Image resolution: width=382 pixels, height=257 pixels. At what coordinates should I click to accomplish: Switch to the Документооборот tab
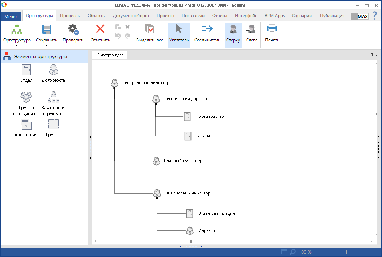131,16
